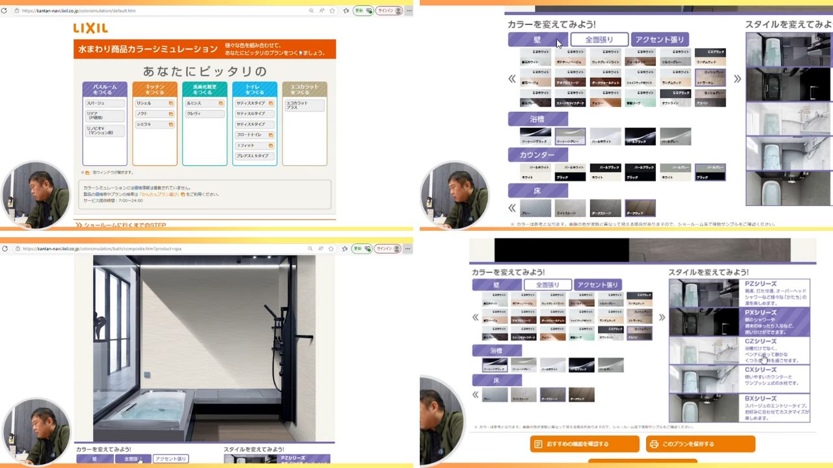Toggle 全面張り left of the PZシリーズ list
Screen dimensions: 833x468
(x=547, y=285)
